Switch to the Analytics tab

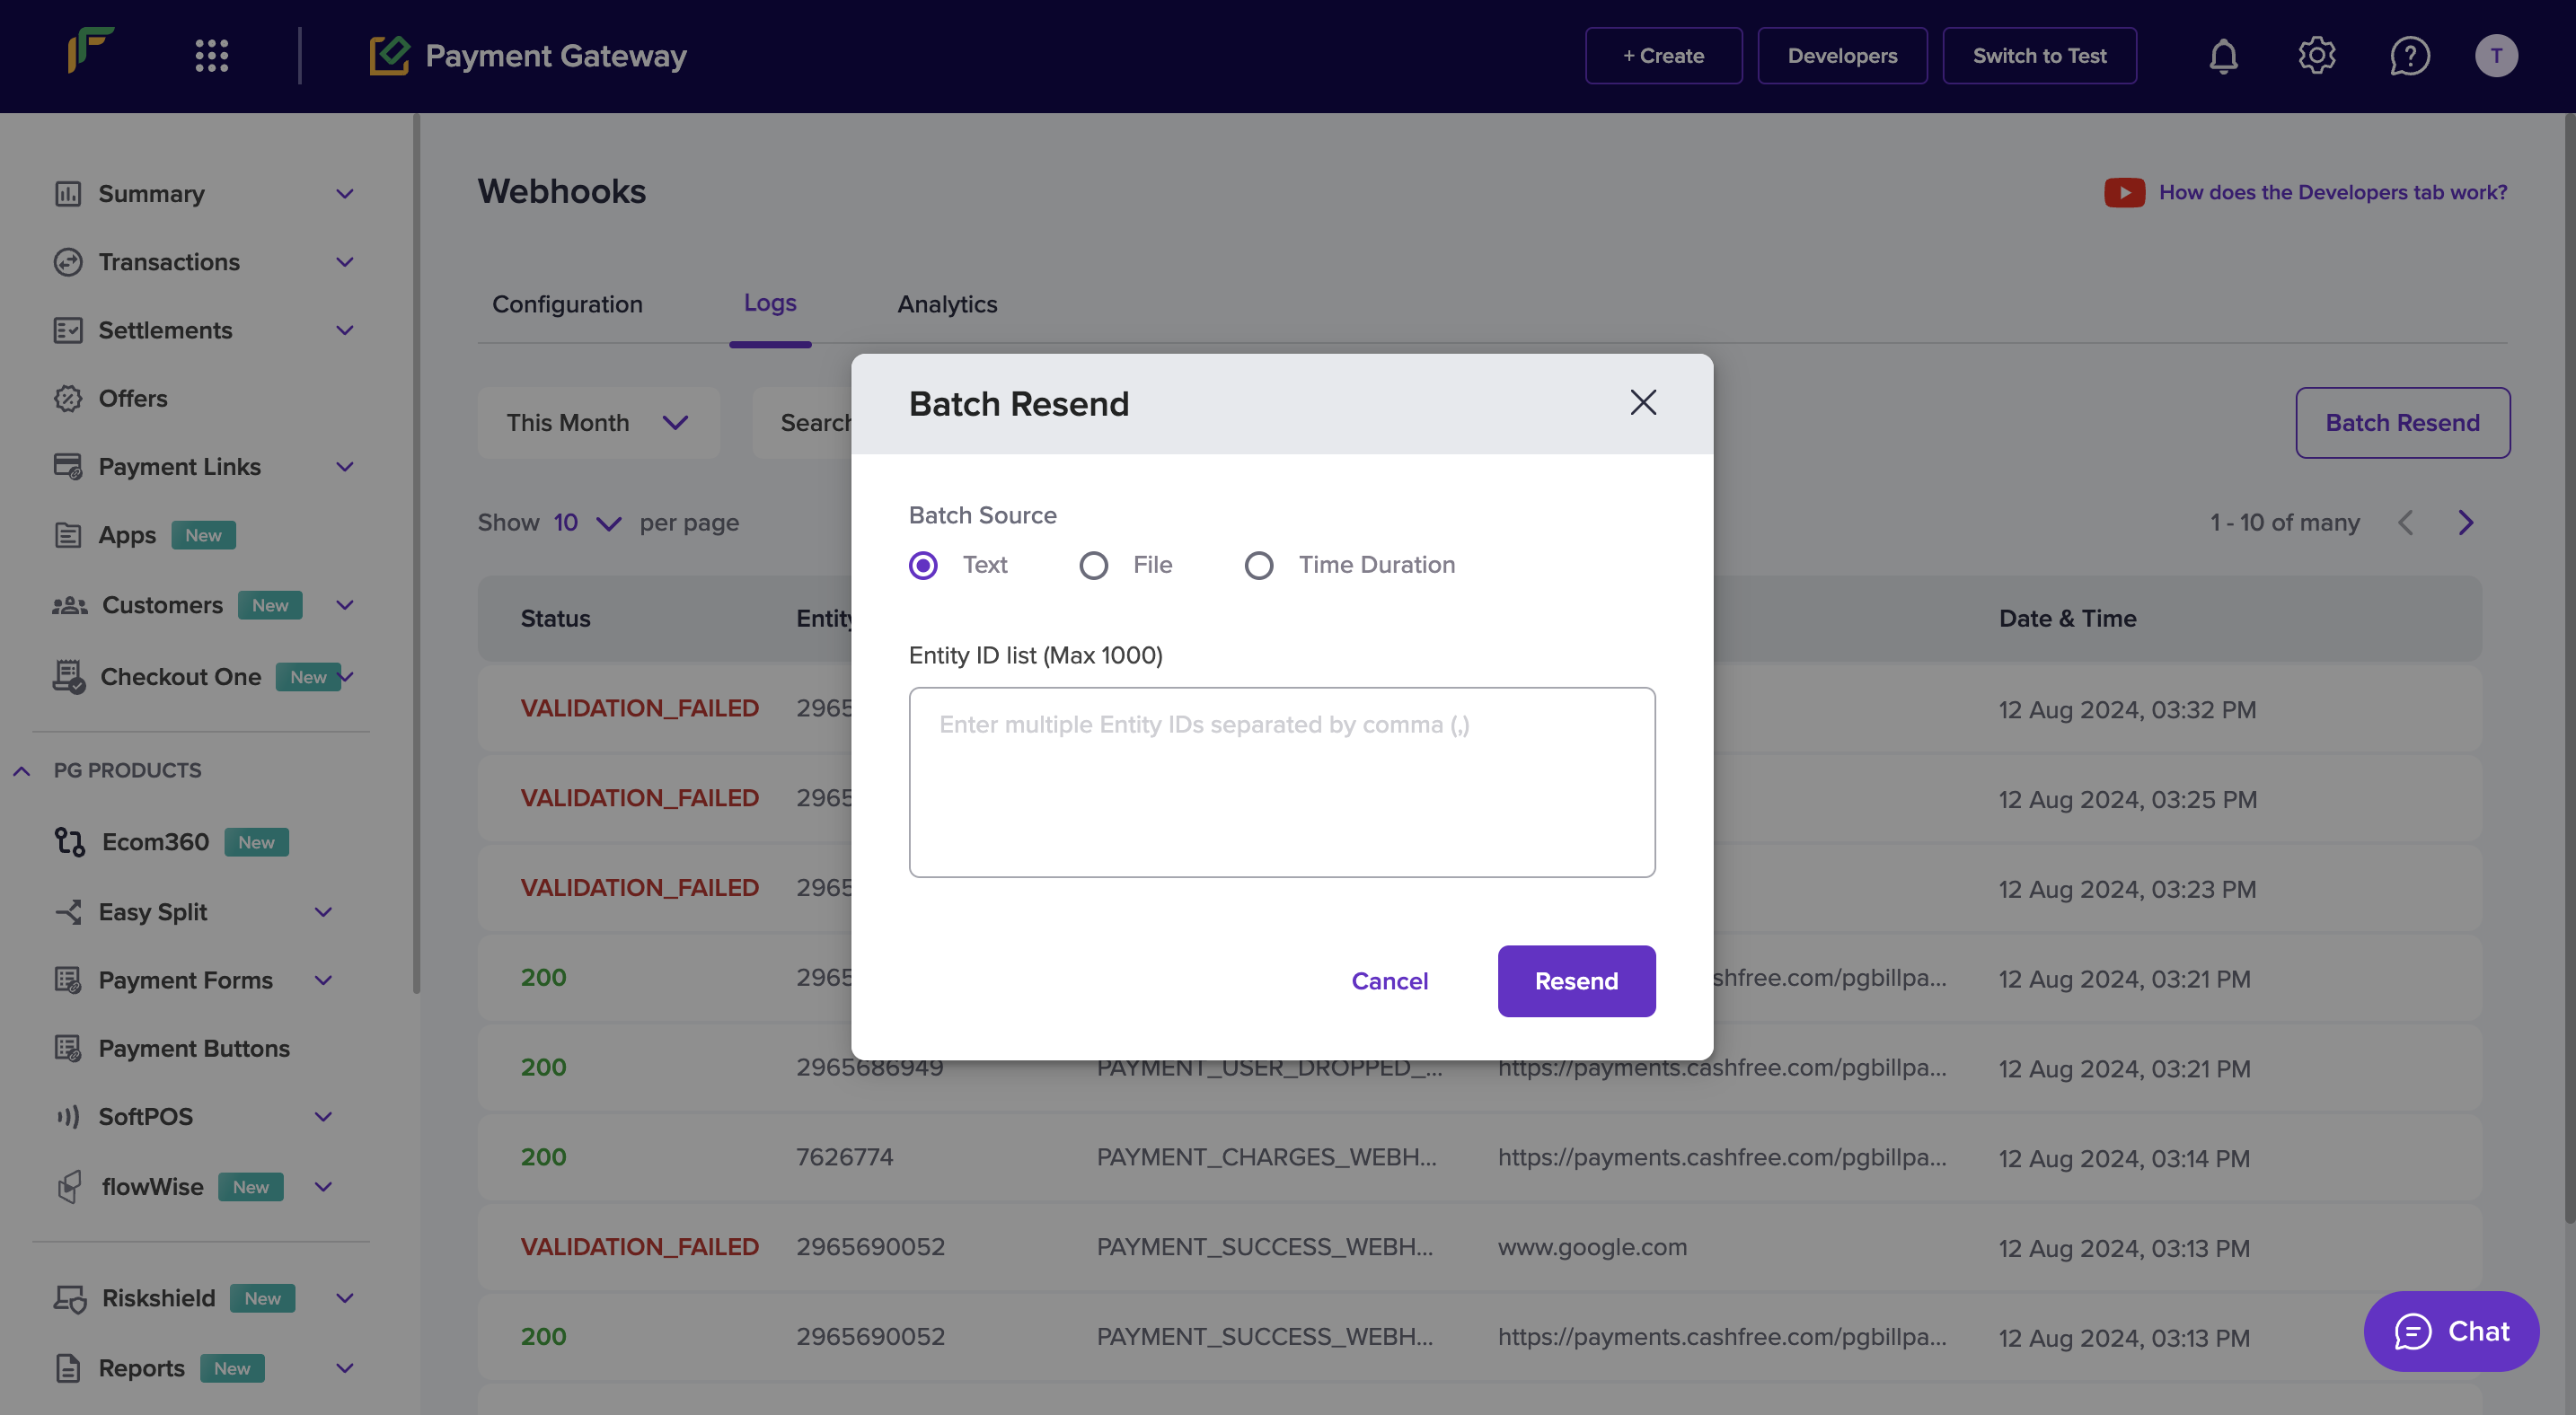947,303
